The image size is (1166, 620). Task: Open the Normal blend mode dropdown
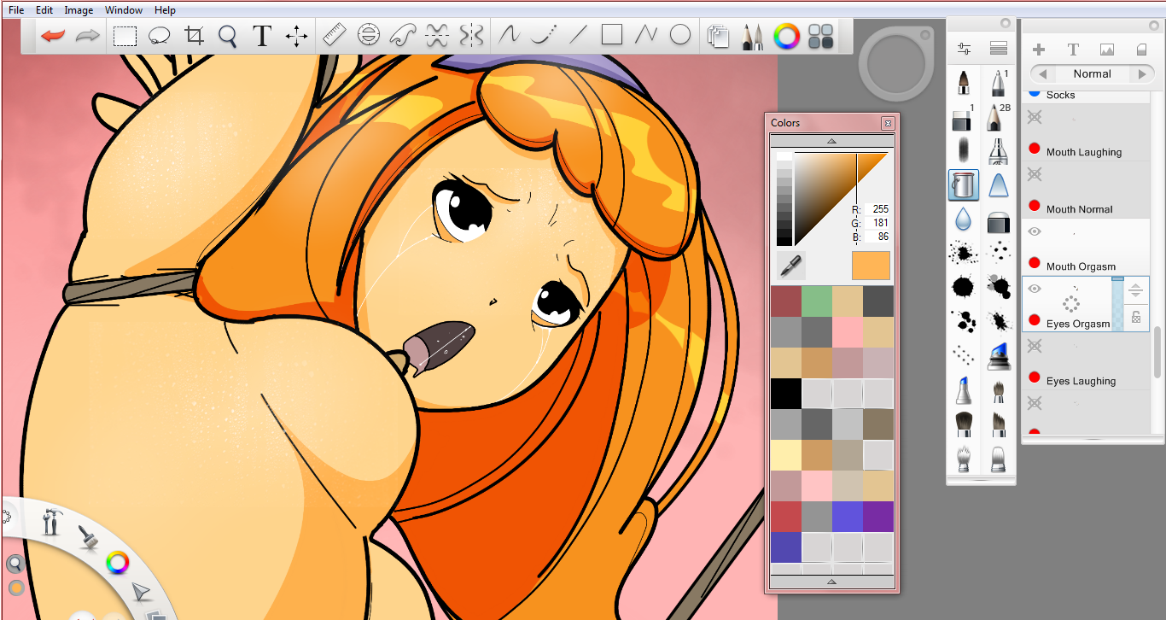pos(1092,74)
